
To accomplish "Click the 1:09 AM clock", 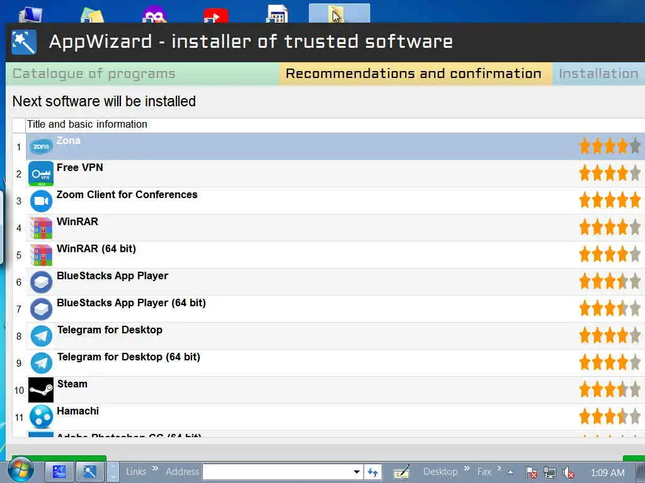I will (x=607, y=473).
